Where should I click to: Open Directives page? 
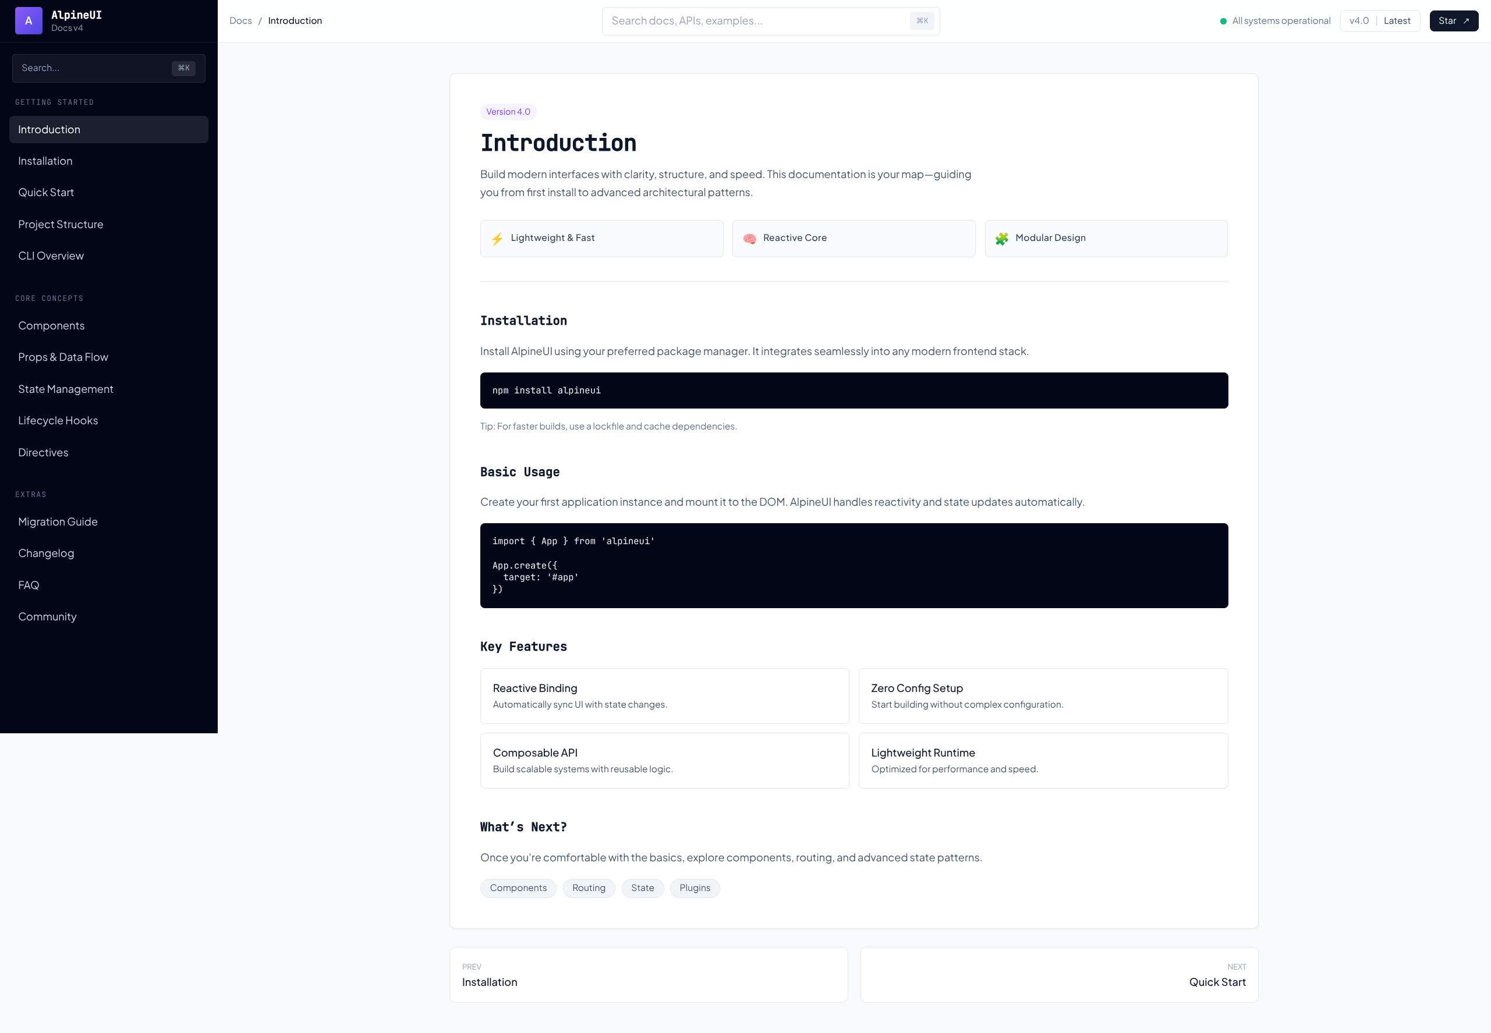coord(109,452)
